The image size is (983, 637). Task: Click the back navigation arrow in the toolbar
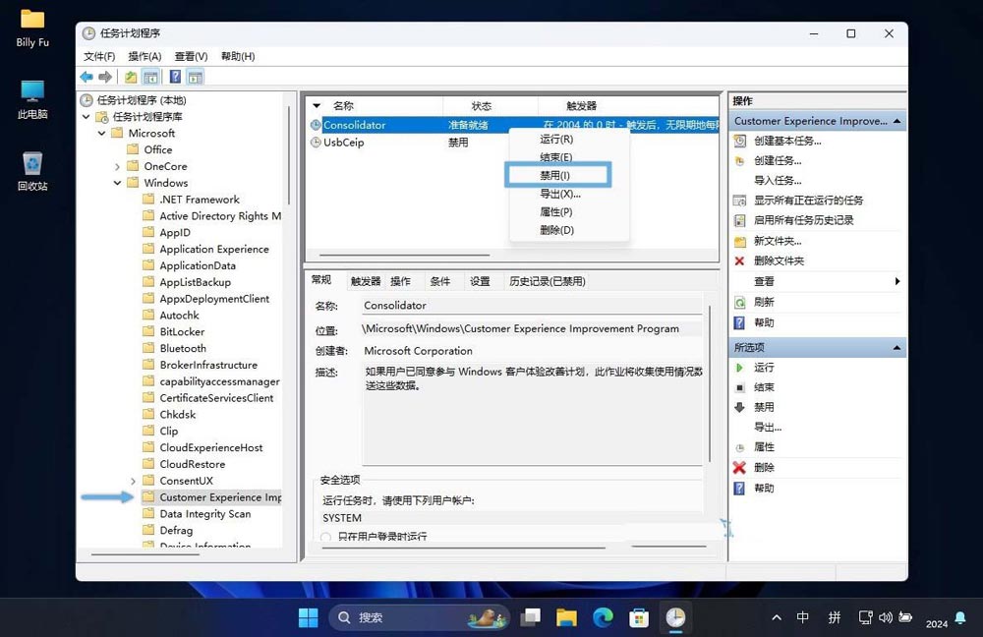tap(86, 77)
